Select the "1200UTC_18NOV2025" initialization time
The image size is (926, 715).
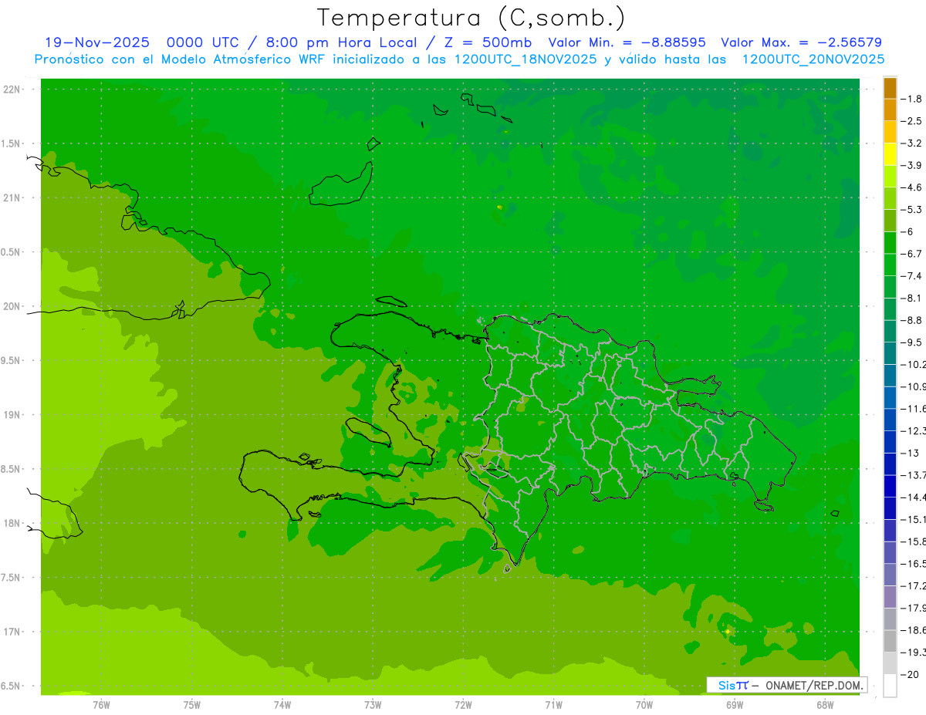click(524, 59)
